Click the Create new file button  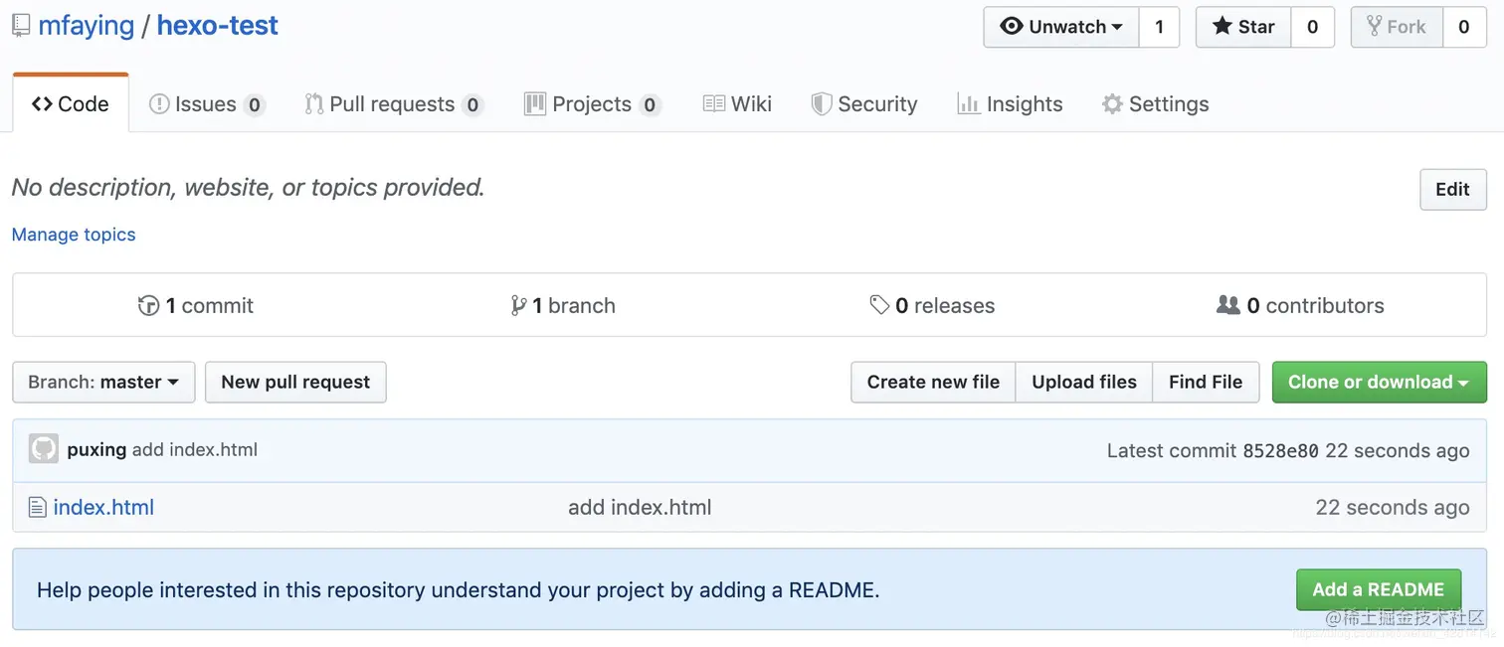point(933,382)
